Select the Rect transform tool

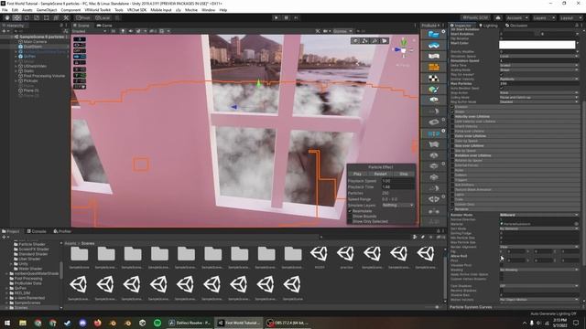pos(47,17)
